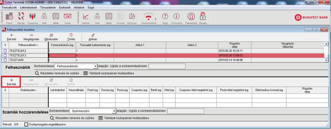
Task: Click Posta tétel megtekint jog header
Action: (x=234, y=90)
